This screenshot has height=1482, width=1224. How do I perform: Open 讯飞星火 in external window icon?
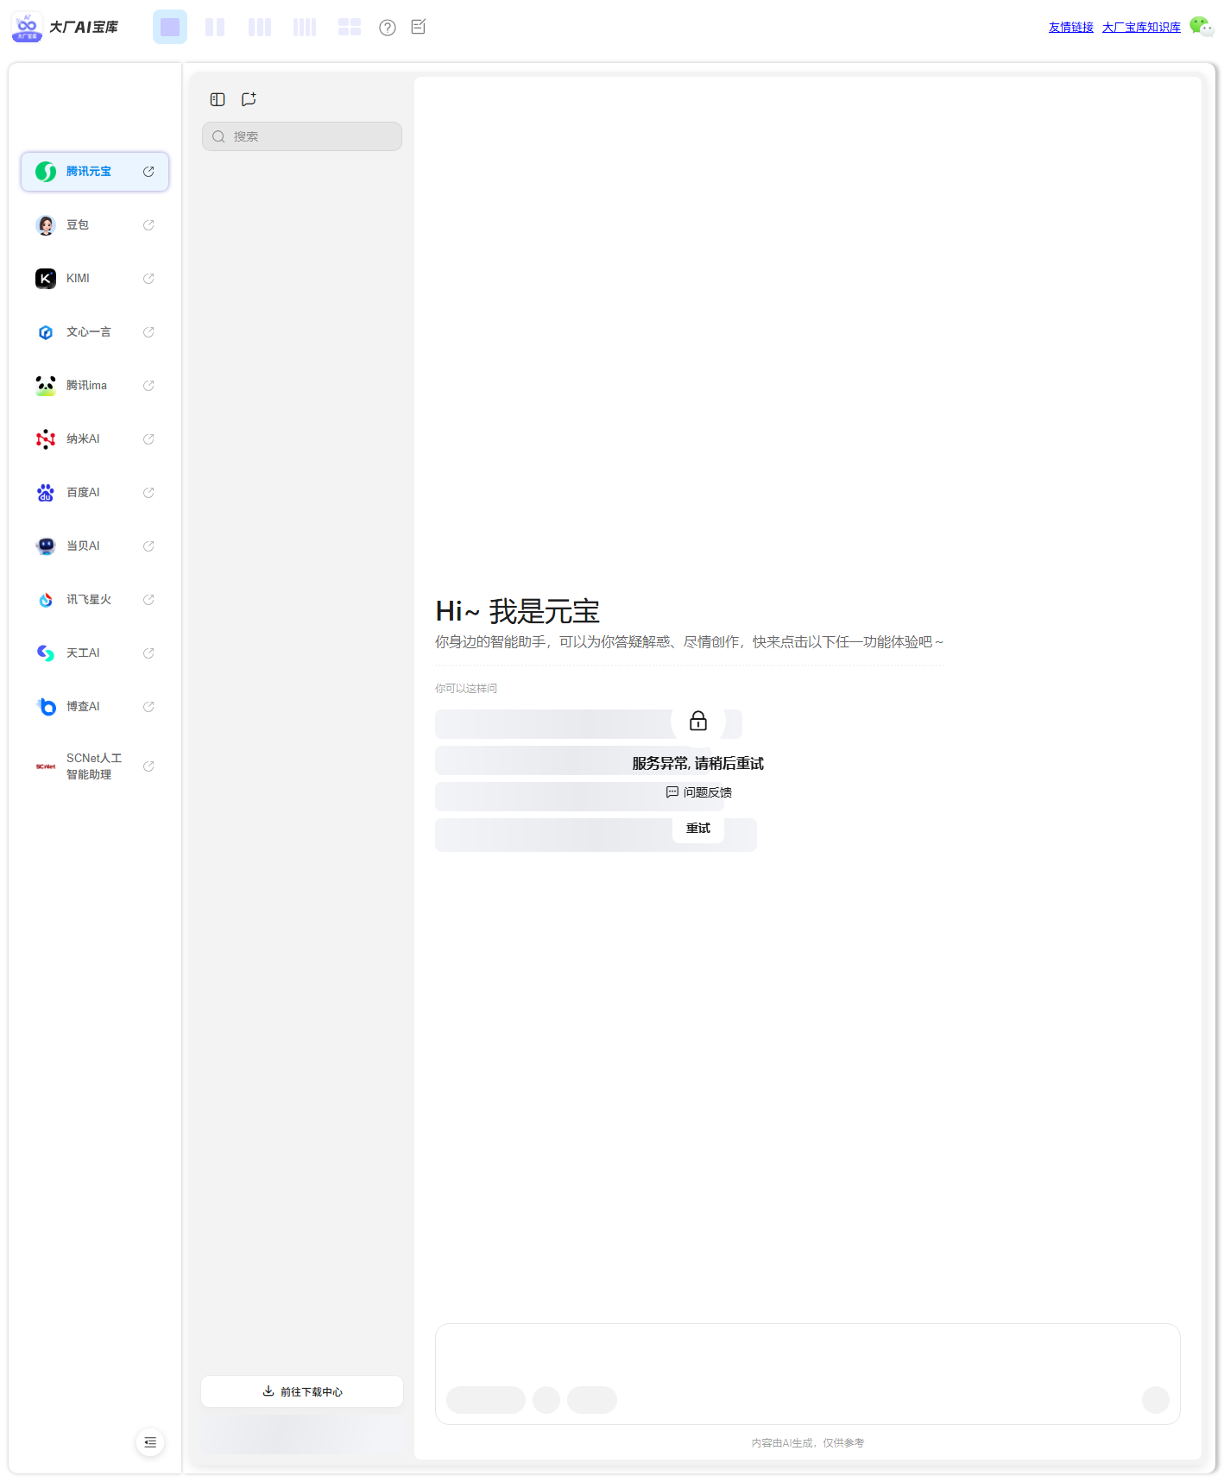coord(148,600)
